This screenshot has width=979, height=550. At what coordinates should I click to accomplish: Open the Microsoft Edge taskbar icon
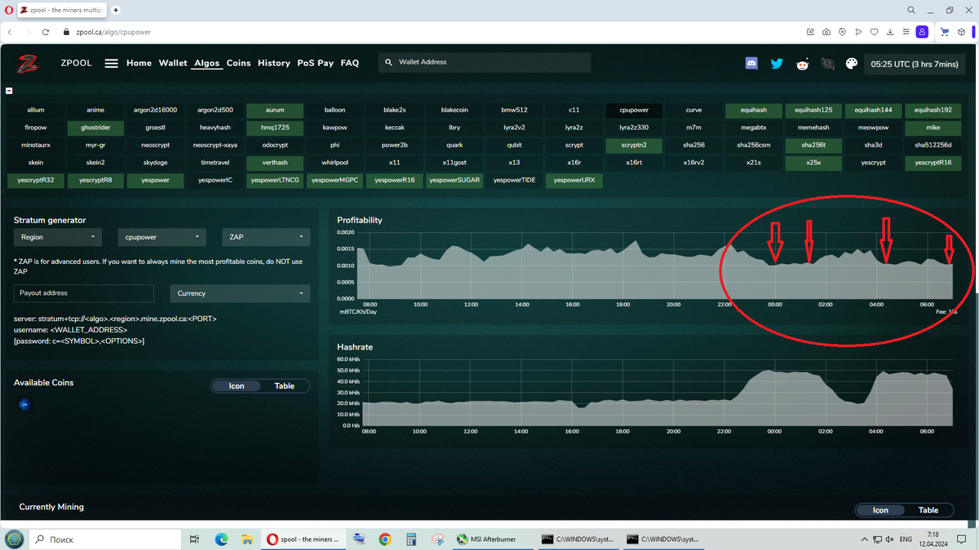coord(221,539)
